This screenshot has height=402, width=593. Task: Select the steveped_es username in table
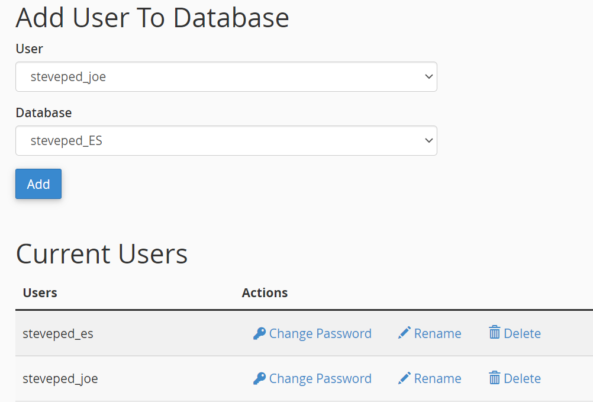[x=58, y=334]
